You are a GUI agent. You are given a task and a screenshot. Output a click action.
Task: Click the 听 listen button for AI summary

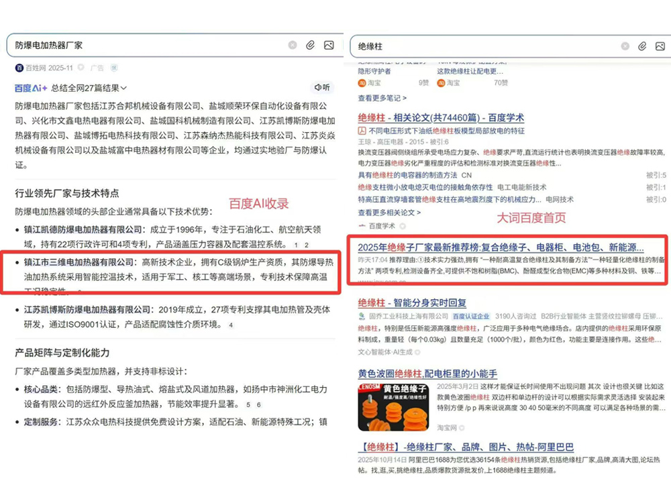point(322,87)
